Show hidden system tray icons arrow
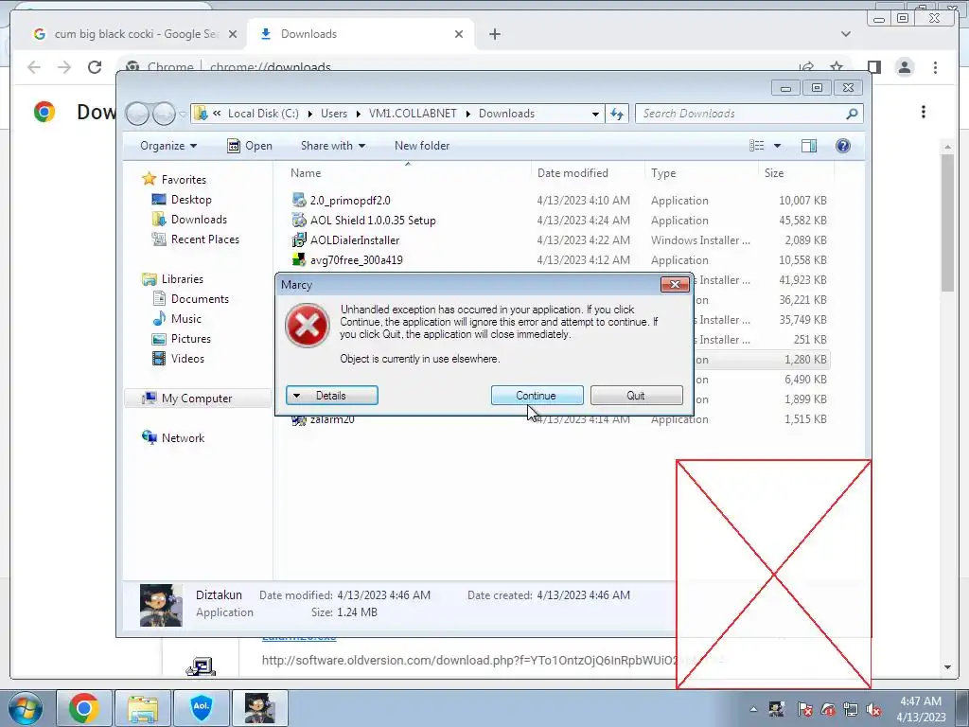Viewport: 969px width, 727px height. pyautogui.click(x=753, y=709)
